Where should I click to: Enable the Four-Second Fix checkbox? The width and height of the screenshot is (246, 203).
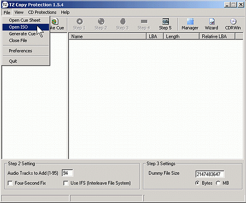10,183
